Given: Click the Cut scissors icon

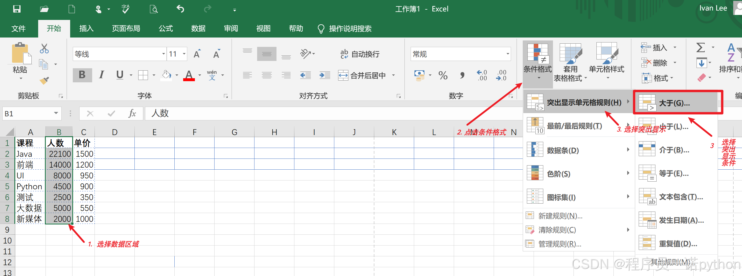Looking at the screenshot, I should click(x=44, y=49).
